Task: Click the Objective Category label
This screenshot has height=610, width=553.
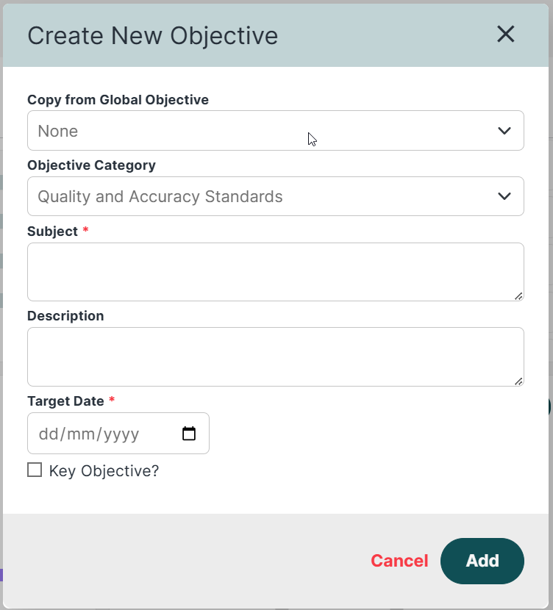Action: pyautogui.click(x=91, y=165)
